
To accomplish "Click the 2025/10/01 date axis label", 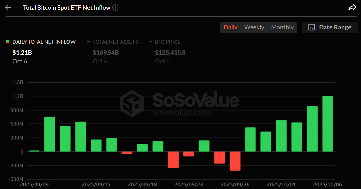I will click(281, 184).
